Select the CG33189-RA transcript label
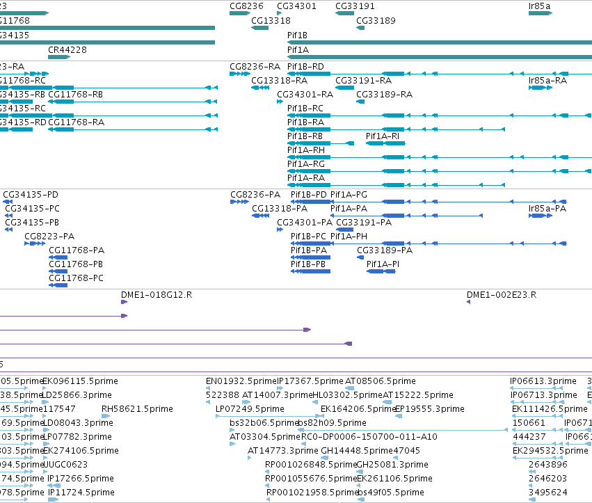 pos(384,95)
